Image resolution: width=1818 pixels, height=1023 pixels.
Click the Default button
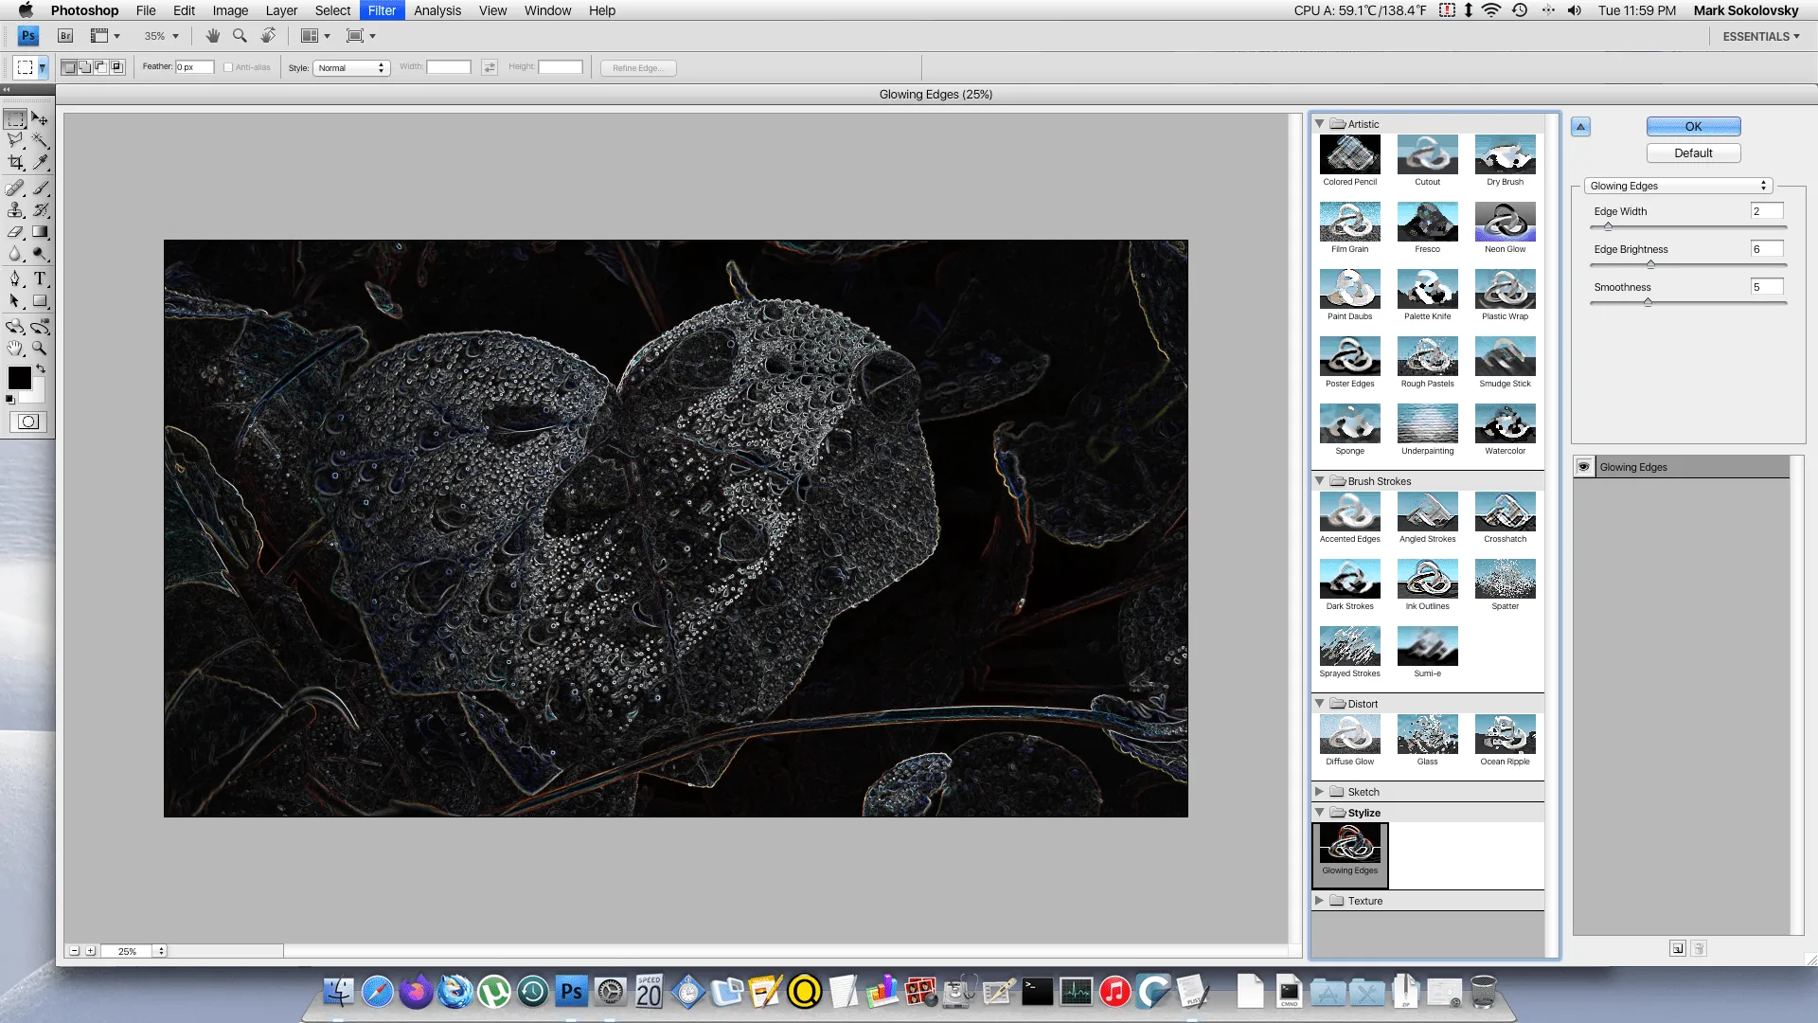pyautogui.click(x=1693, y=153)
